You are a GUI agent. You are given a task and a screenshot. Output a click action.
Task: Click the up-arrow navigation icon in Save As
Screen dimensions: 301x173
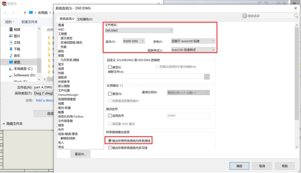point(25,13)
